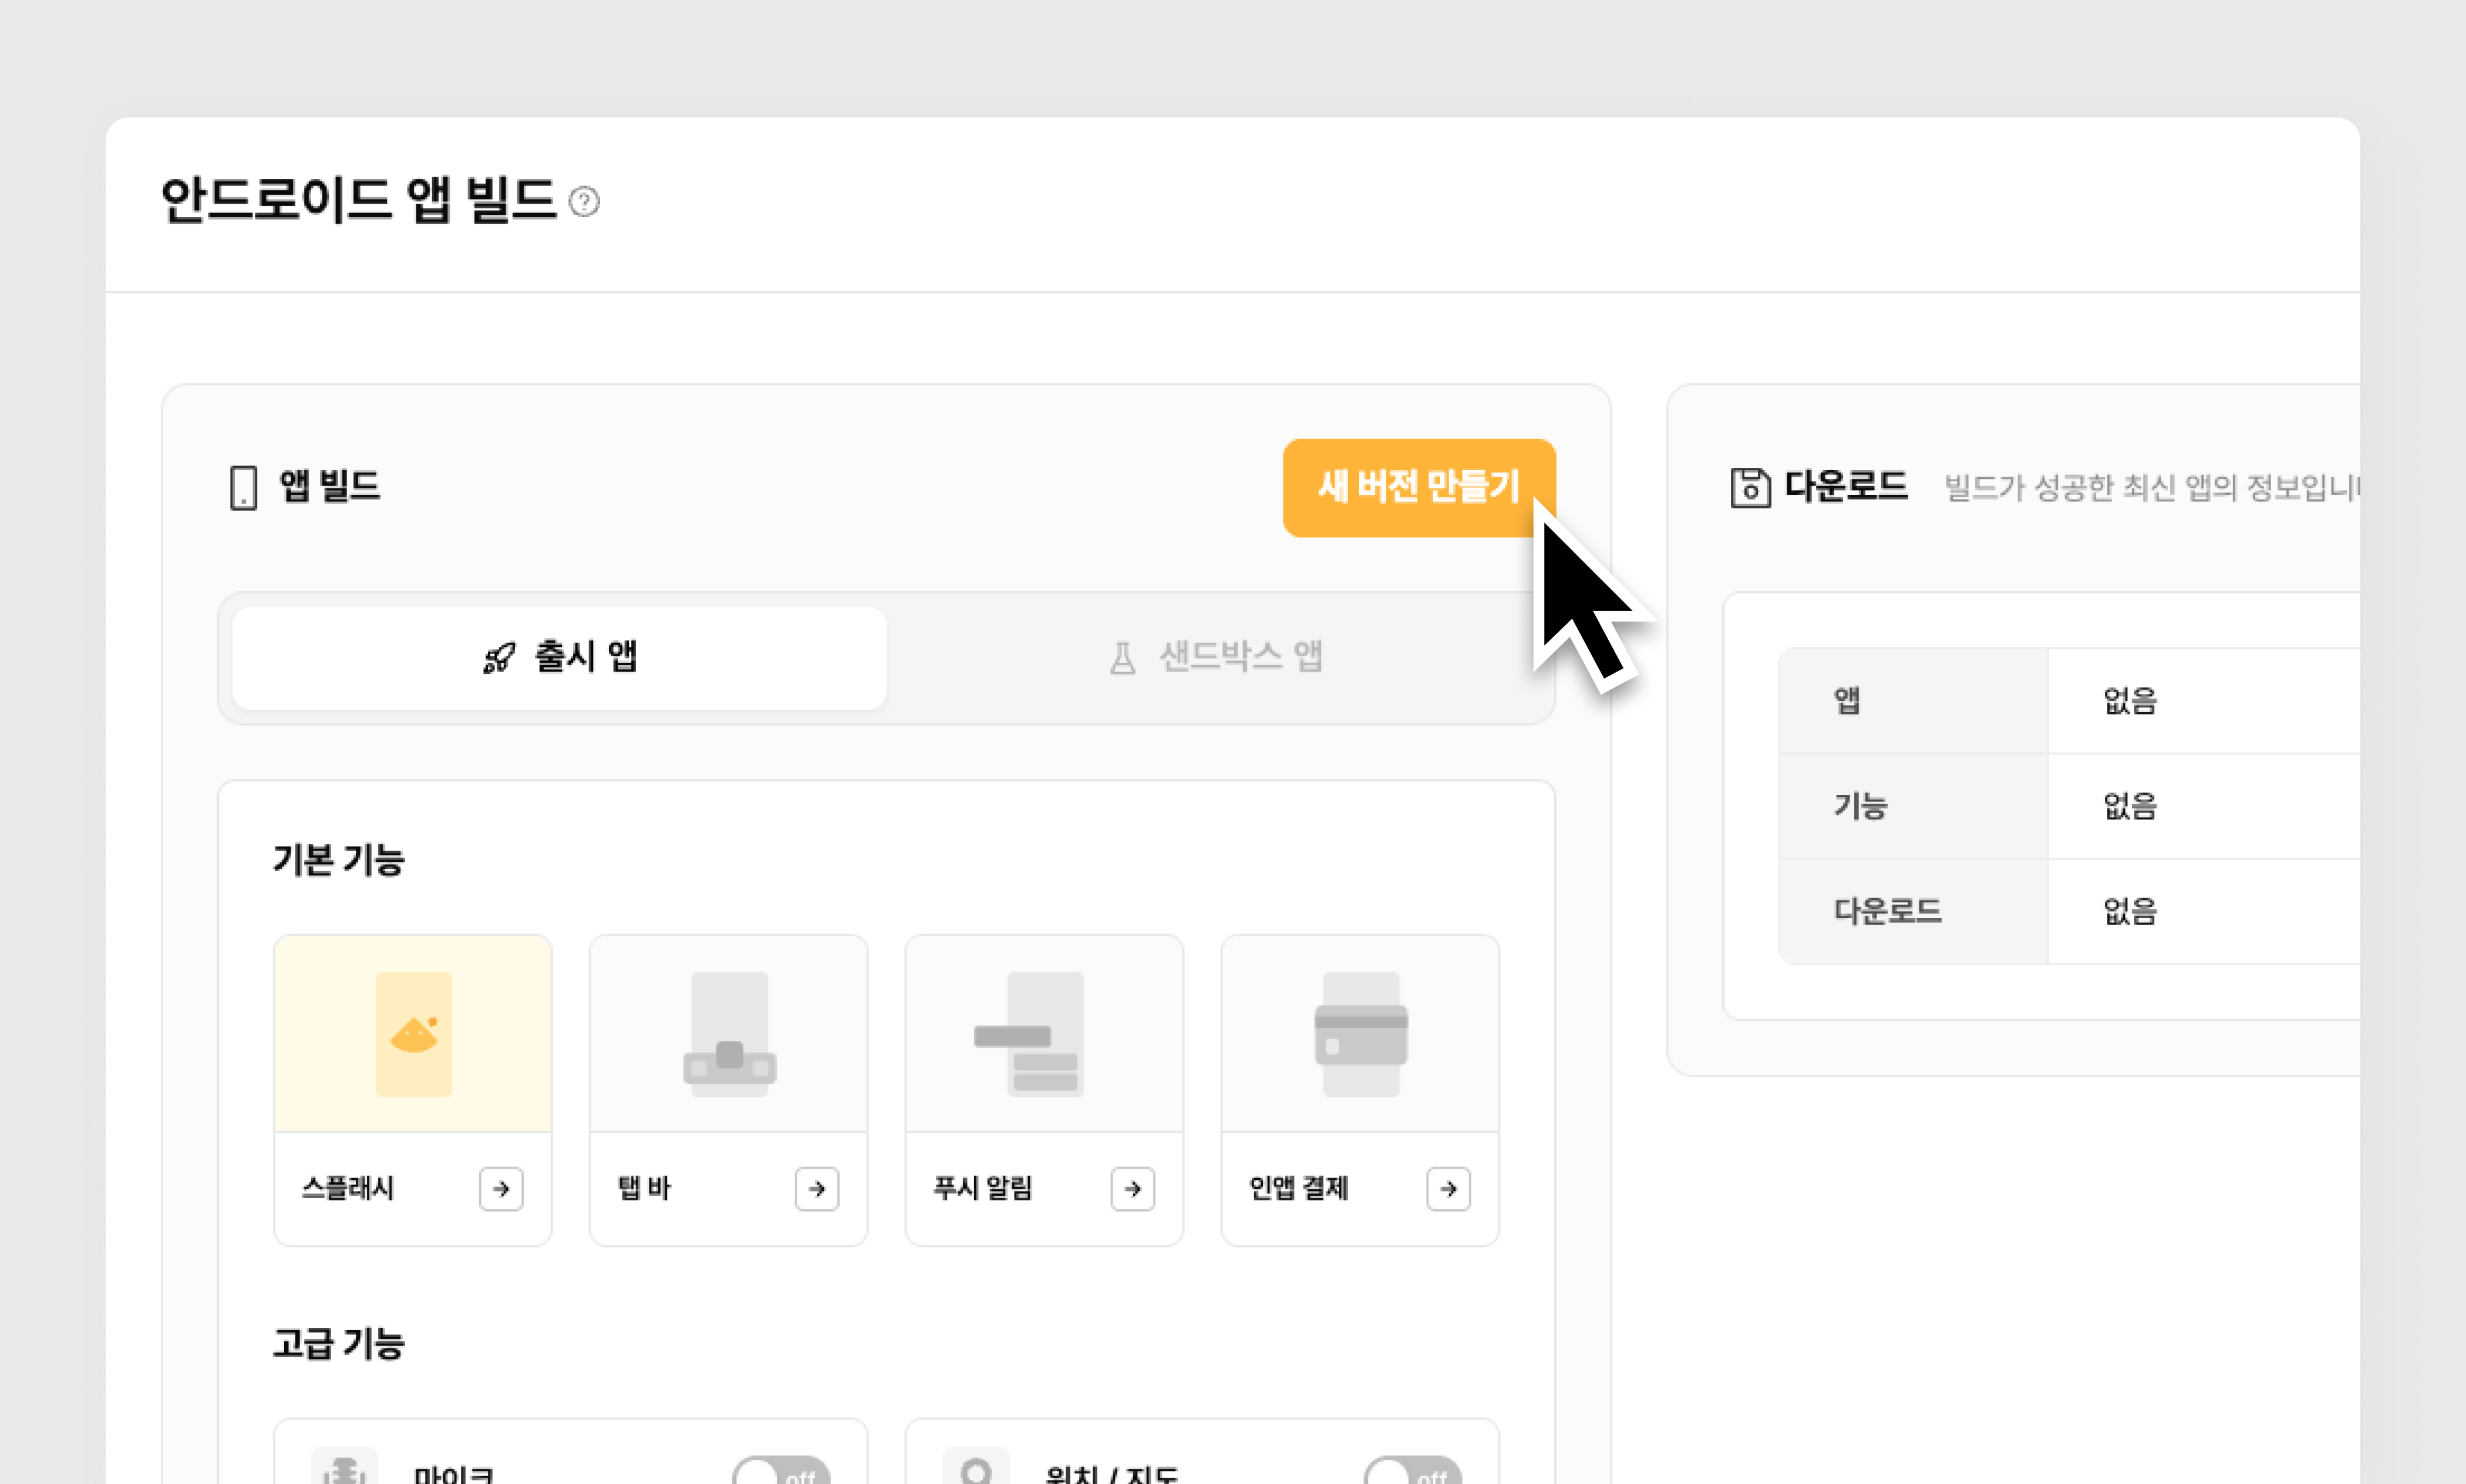This screenshot has height=1484, width=2466.
Task: Click the 스플래시 label text
Action: pyautogui.click(x=348, y=1189)
